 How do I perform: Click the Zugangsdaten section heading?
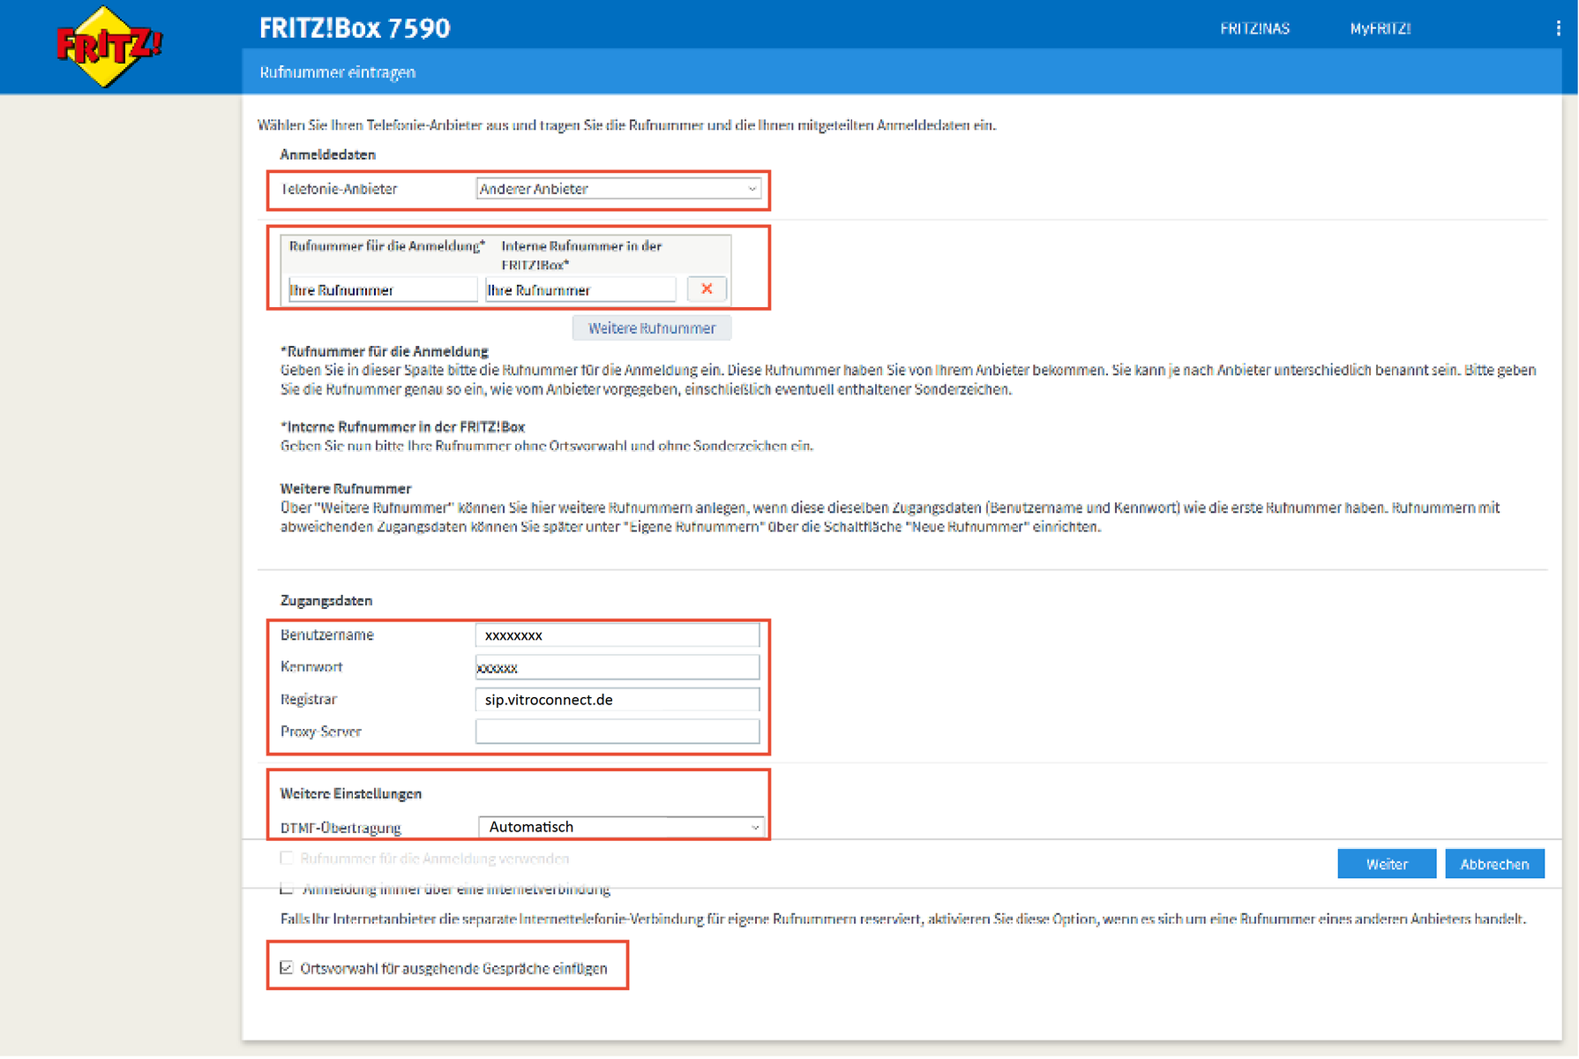(326, 601)
